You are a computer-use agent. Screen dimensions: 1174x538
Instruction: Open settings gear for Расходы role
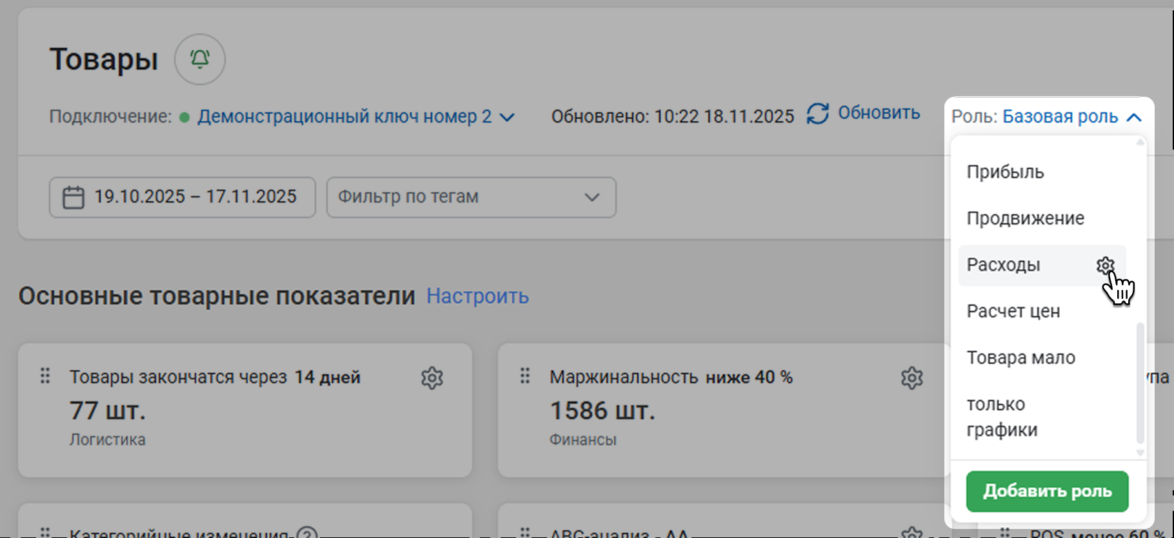[x=1105, y=265]
